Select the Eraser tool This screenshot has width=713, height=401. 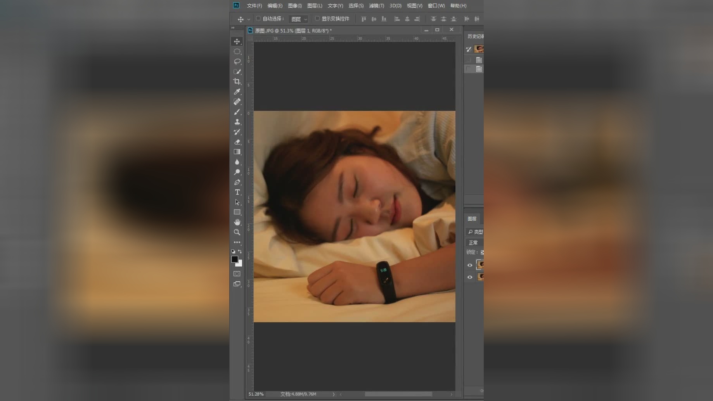tap(237, 142)
